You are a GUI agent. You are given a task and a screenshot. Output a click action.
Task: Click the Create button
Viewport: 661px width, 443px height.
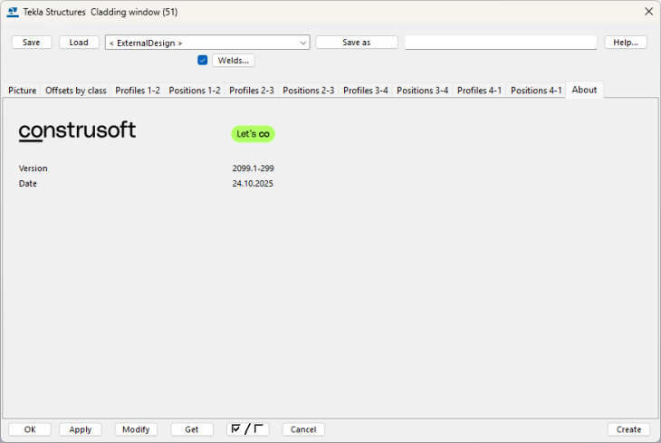click(628, 429)
